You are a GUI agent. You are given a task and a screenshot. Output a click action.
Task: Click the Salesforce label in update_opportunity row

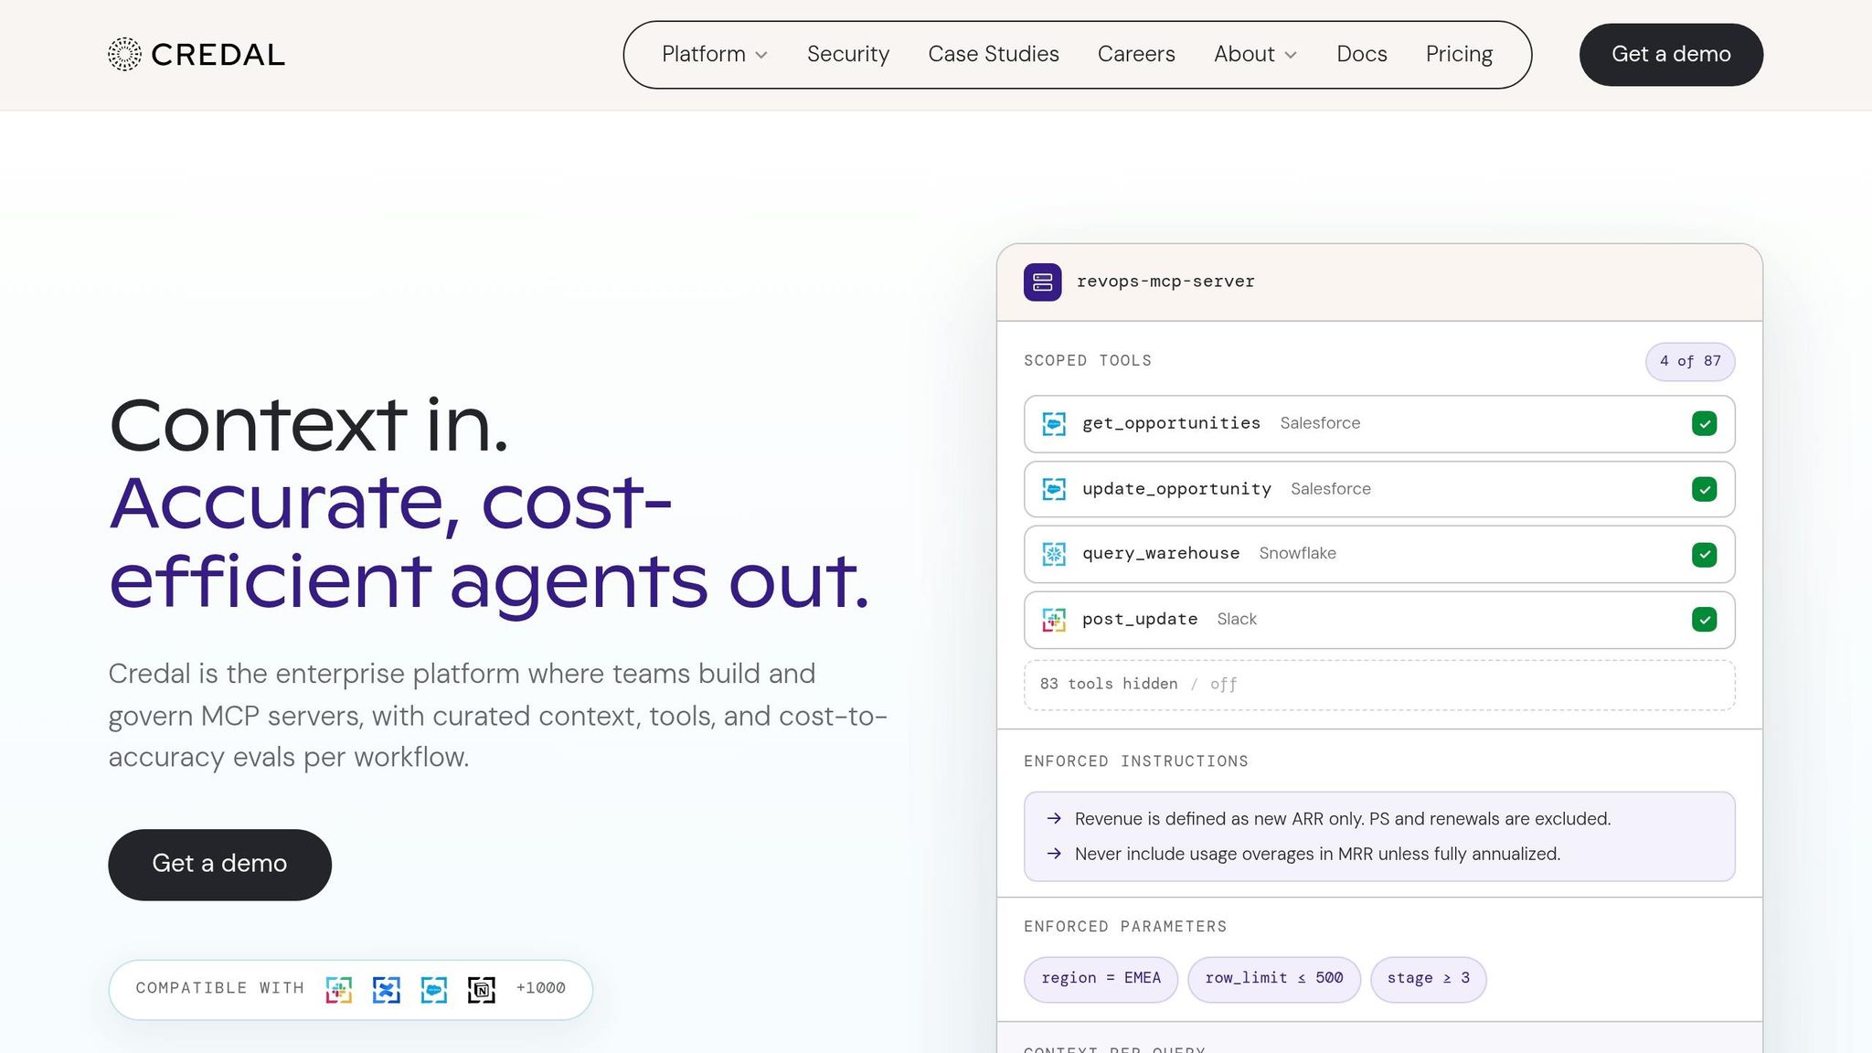1331,489
